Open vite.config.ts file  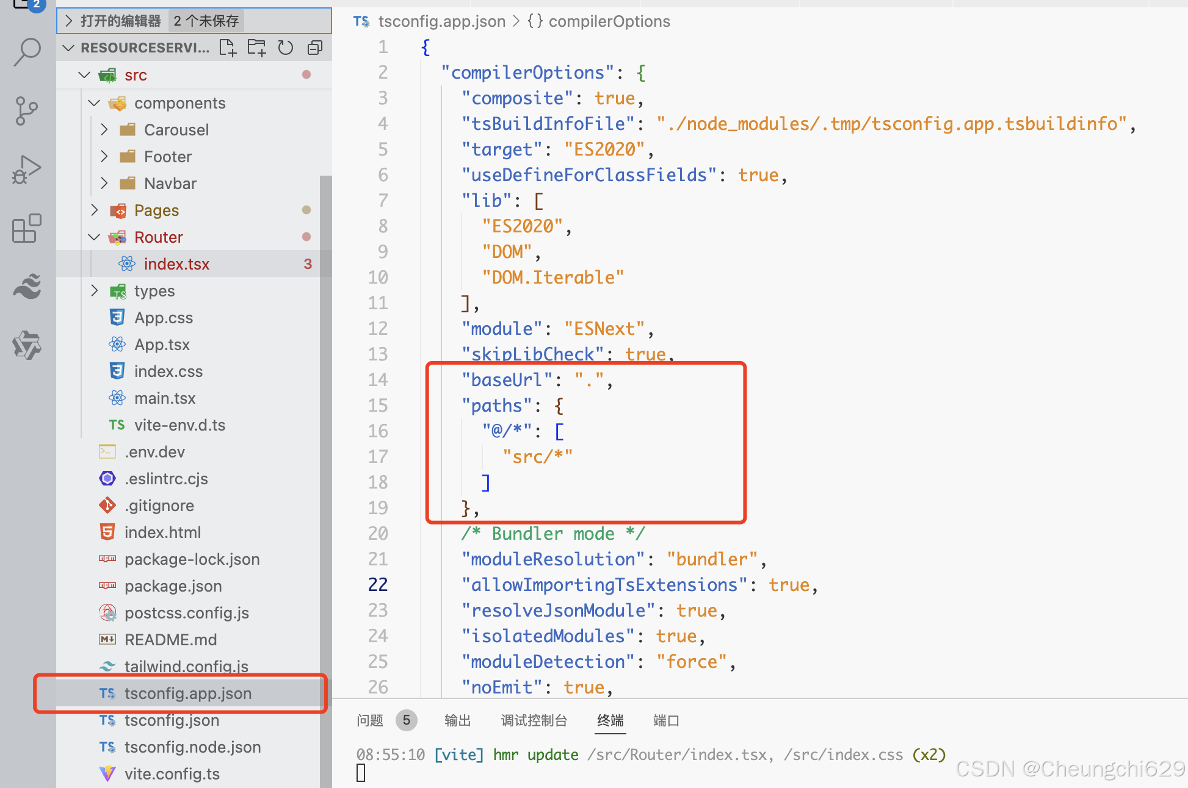pyautogui.click(x=172, y=774)
